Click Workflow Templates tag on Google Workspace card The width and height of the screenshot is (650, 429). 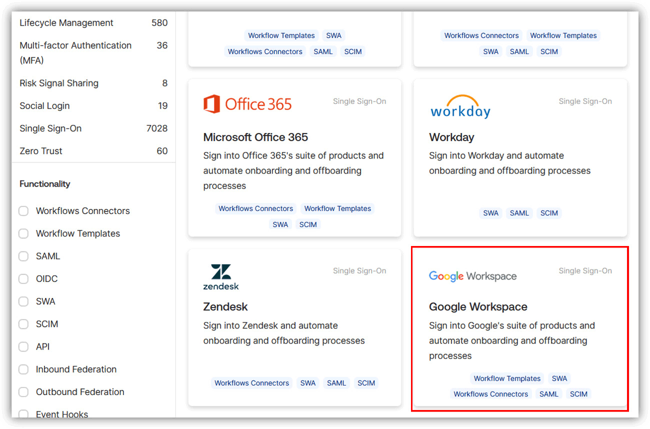pos(507,378)
